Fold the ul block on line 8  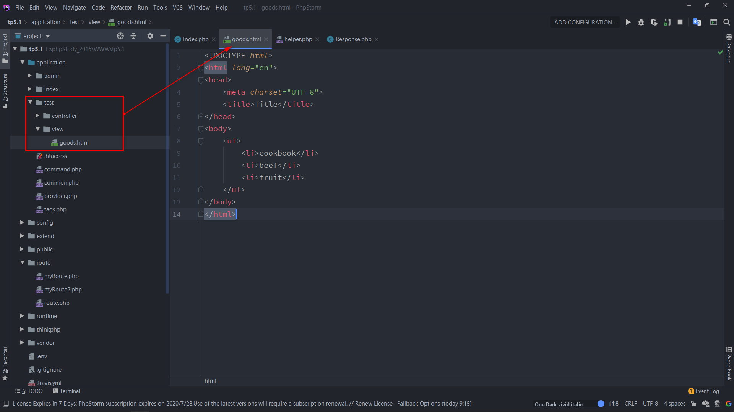pyautogui.click(x=201, y=141)
